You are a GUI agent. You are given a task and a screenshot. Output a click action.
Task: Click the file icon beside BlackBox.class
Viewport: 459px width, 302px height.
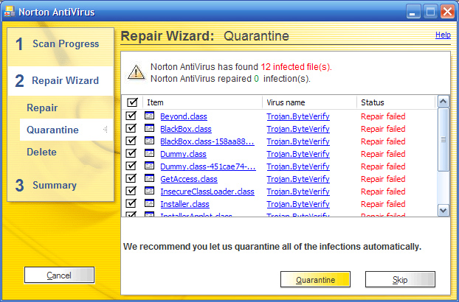tap(150, 128)
